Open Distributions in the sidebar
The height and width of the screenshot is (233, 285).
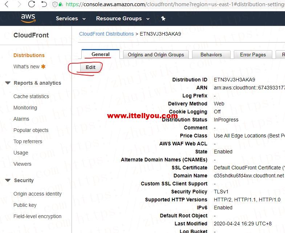[29, 55]
